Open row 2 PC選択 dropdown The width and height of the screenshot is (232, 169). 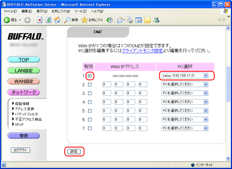[x=185, y=84]
